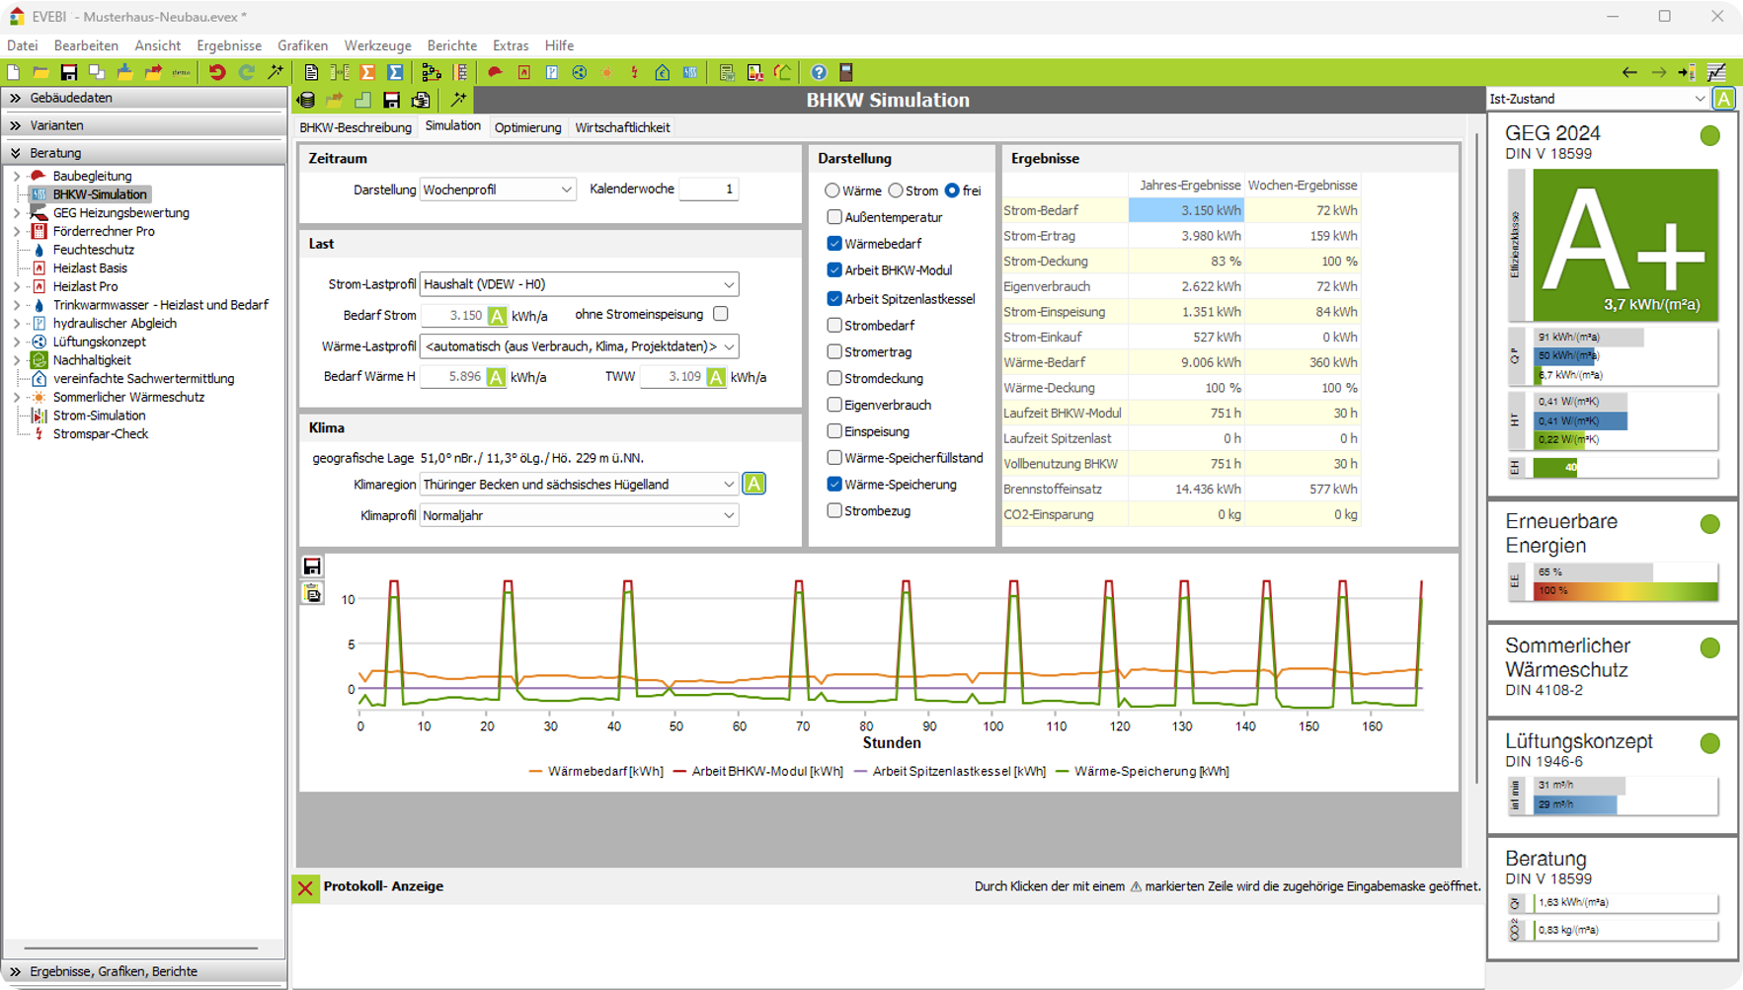Select the Strom radio button
The height and width of the screenshot is (990, 1743).
(896, 190)
